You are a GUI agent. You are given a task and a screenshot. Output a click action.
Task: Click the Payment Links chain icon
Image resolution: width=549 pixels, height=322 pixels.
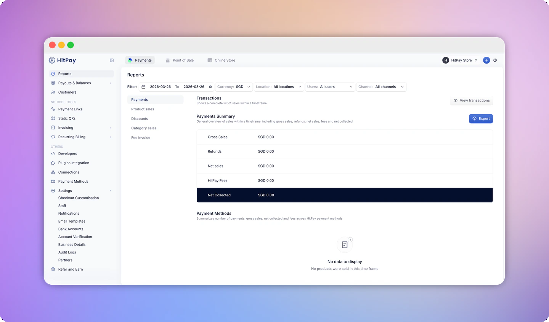pos(53,109)
